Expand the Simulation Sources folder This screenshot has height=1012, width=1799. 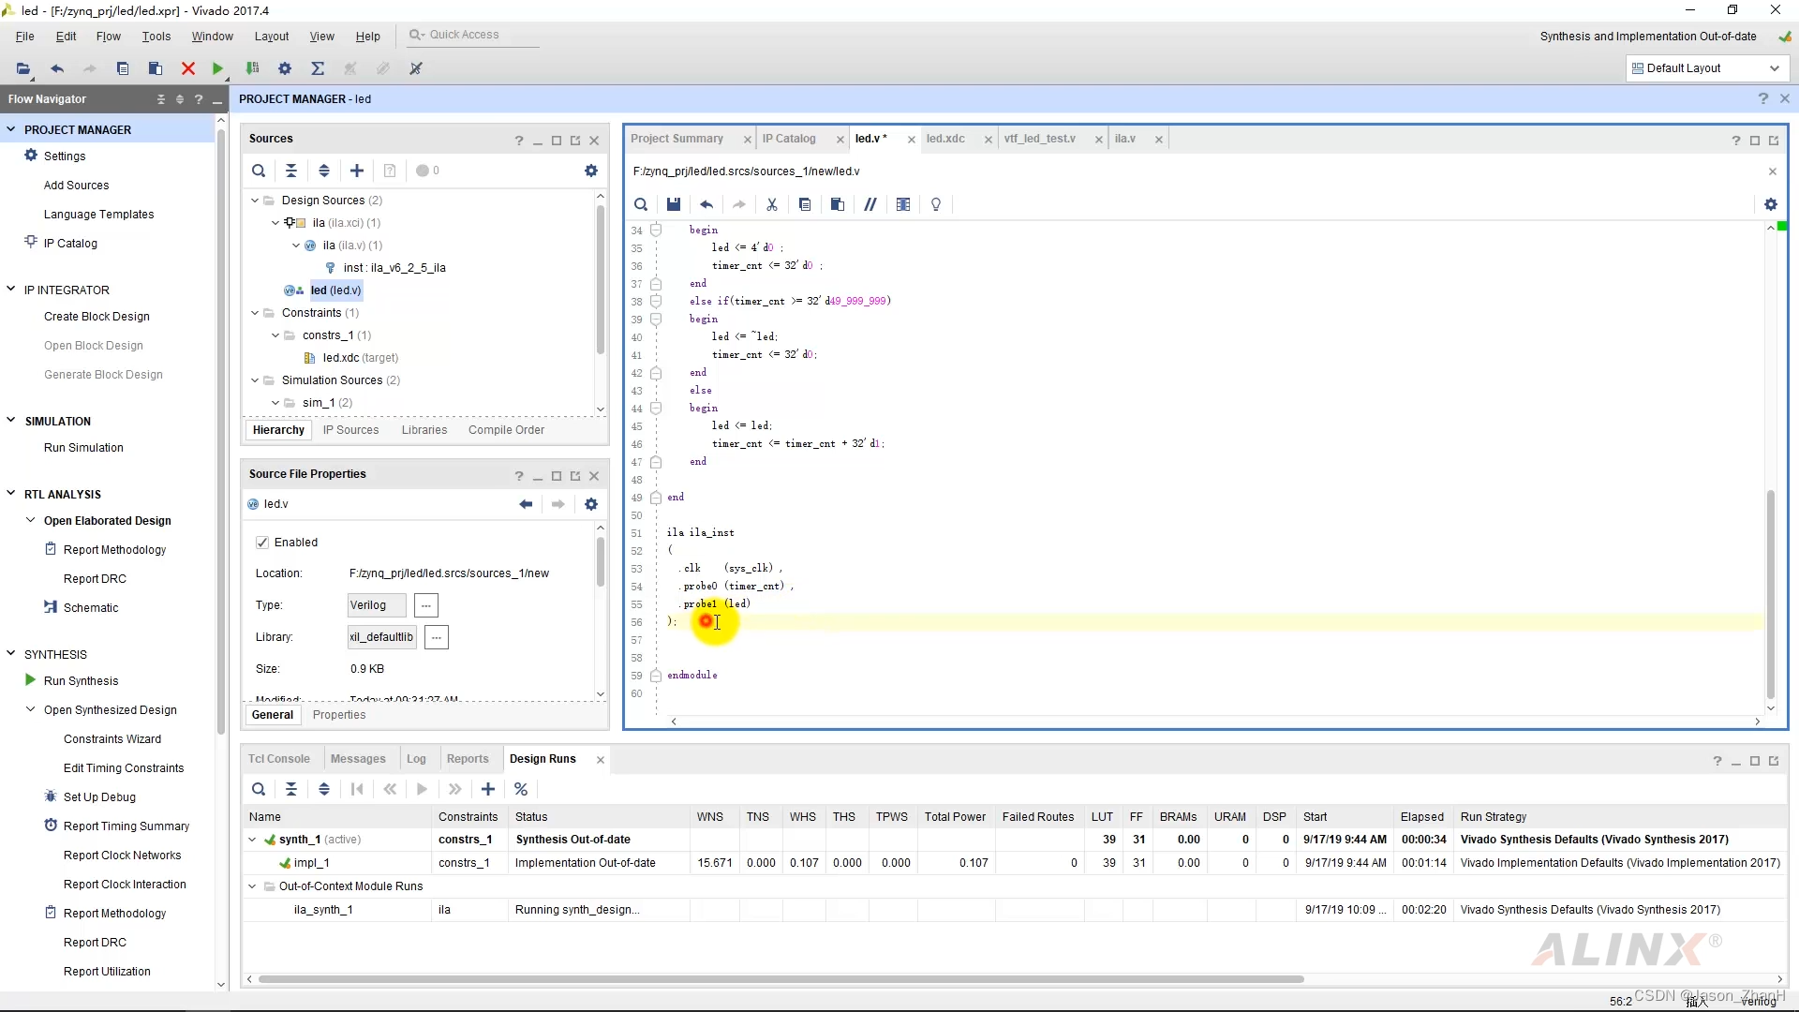253,380
